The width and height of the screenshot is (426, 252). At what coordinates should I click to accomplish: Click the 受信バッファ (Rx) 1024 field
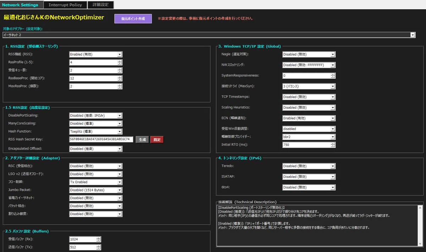point(85,239)
